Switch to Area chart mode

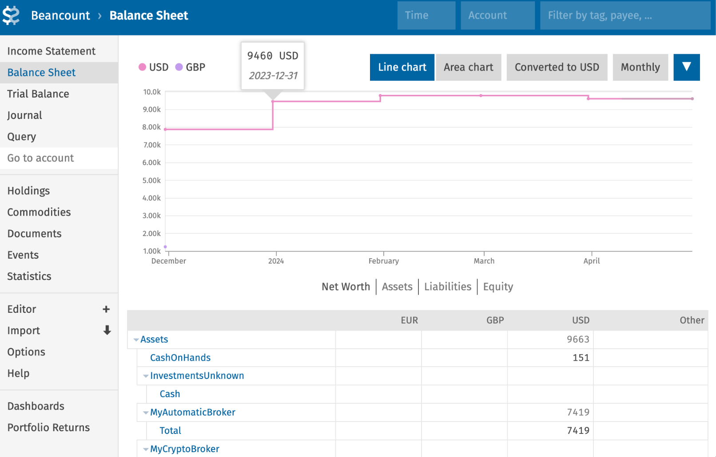click(x=469, y=67)
